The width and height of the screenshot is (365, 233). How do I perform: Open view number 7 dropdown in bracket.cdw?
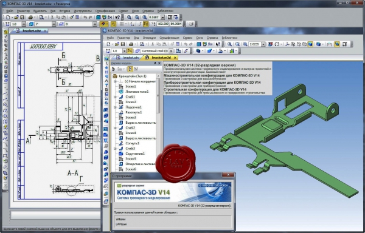click(54, 24)
